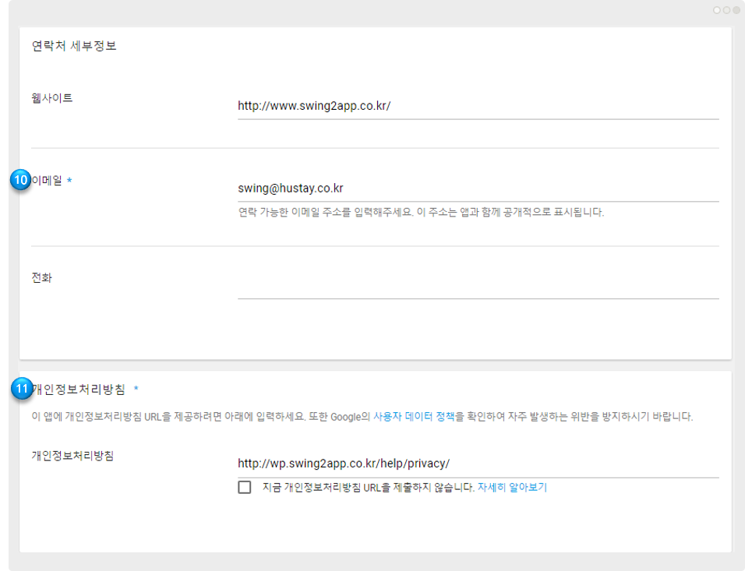Click the email helper text below the field
Screen dimensions: 745x571
tap(421, 213)
